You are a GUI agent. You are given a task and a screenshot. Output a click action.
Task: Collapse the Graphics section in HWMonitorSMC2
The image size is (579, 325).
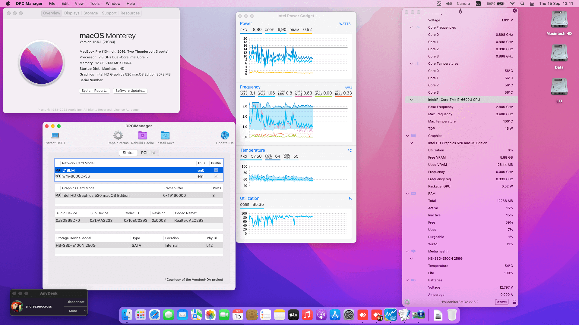[x=407, y=136]
